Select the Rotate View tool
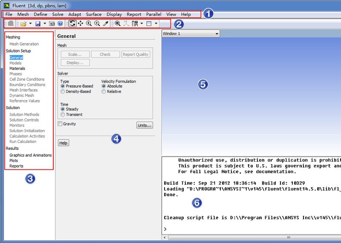Image resolution: width=341 pixels, height=243 pixels. (72, 23)
